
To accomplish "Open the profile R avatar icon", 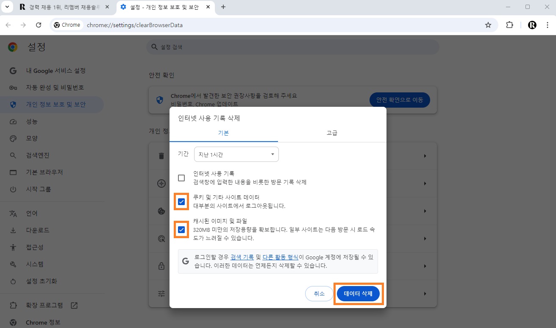I will click(532, 25).
